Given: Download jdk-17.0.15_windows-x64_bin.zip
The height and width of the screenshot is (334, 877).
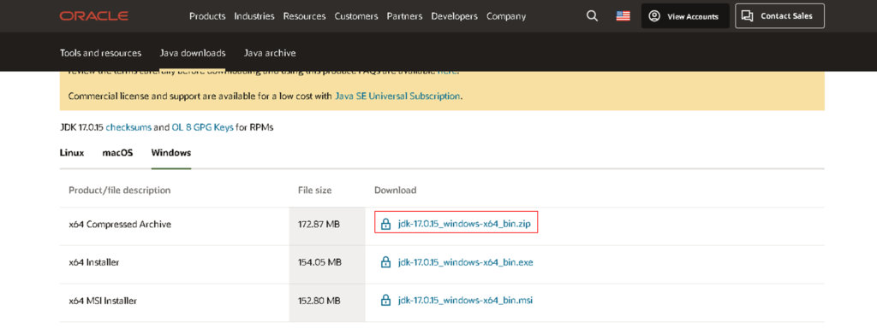Looking at the screenshot, I should 464,224.
